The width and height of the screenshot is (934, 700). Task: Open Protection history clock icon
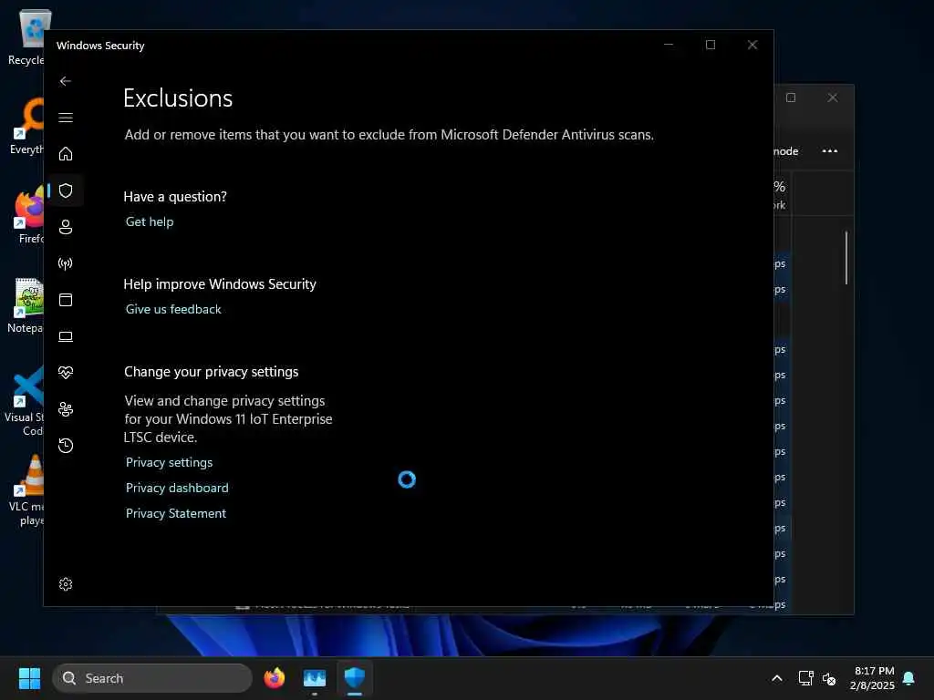(66, 445)
